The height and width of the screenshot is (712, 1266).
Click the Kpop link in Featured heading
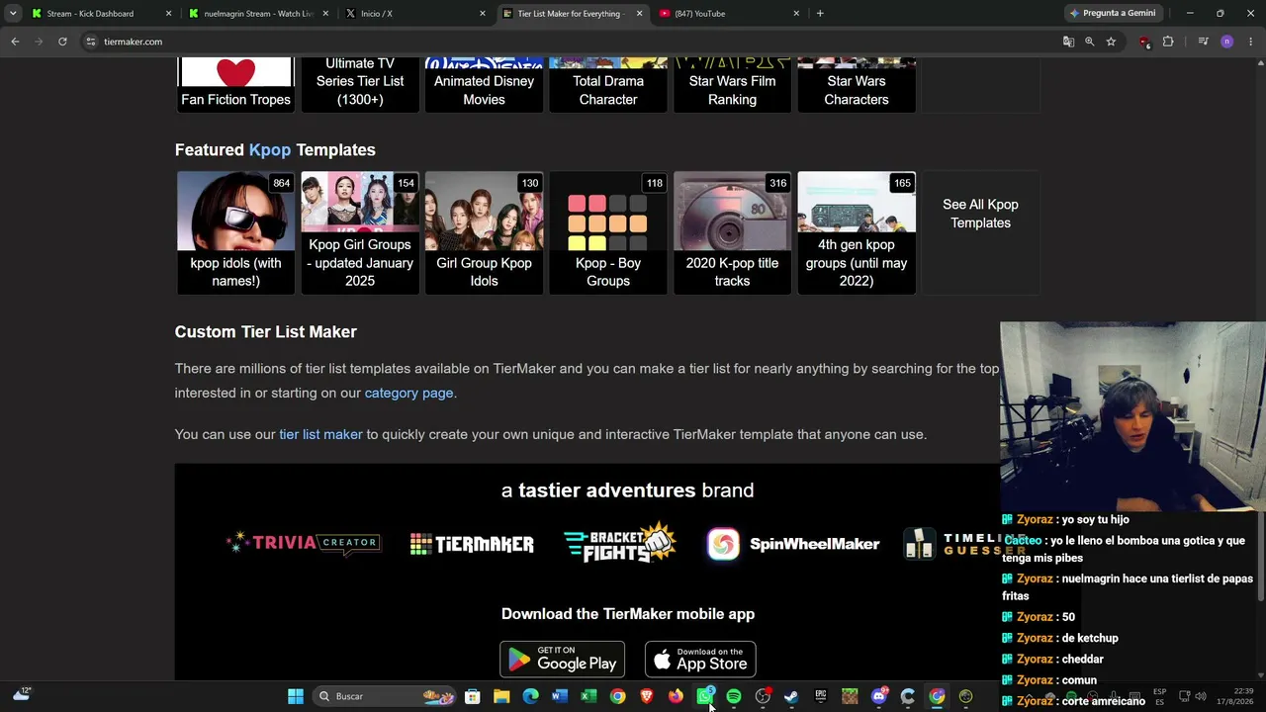click(270, 150)
